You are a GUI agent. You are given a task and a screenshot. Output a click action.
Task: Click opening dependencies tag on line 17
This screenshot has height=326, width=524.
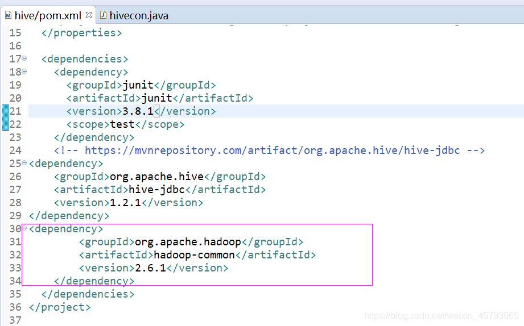[85, 58]
